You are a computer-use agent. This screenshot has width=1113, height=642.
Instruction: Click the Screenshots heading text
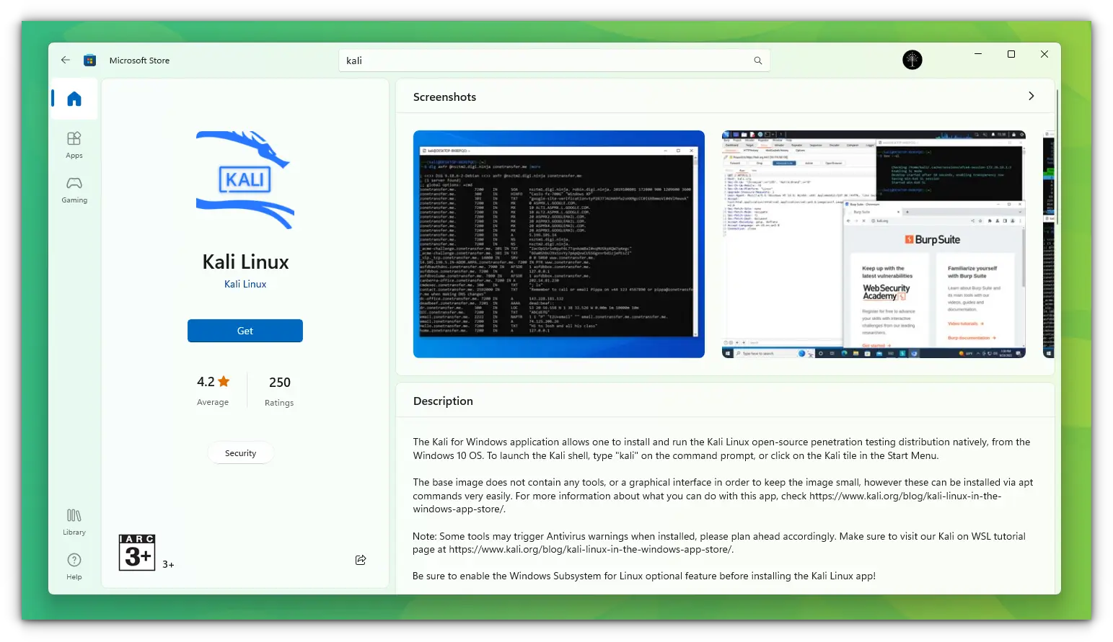[444, 97]
